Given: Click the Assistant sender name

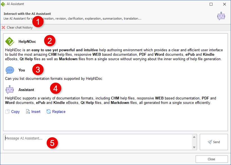Looking at the screenshot, I should (x=26, y=90).
